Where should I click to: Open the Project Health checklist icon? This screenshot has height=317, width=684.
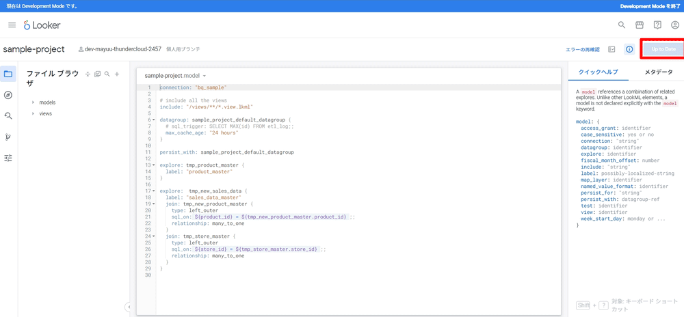[611, 49]
